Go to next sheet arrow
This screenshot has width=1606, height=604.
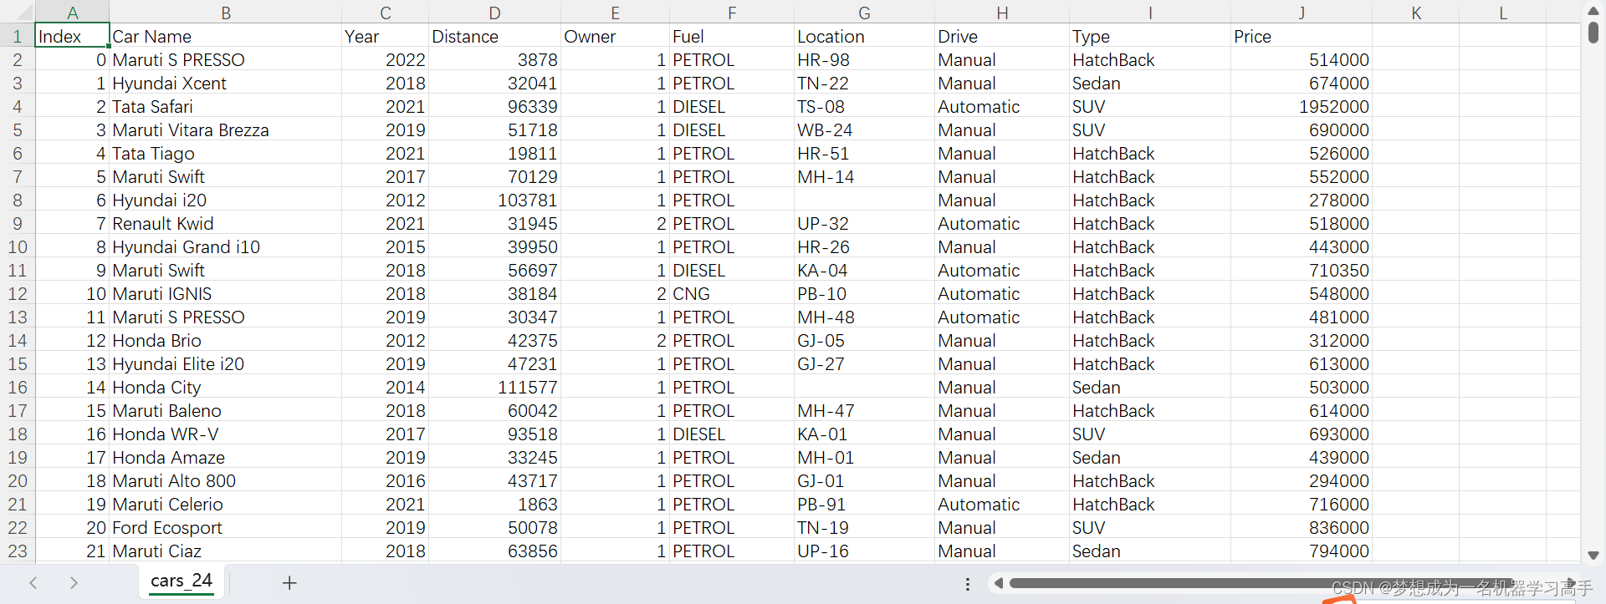pos(74,583)
